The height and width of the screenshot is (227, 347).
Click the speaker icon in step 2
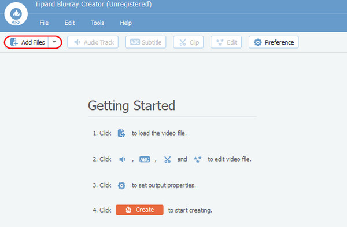coord(122,159)
